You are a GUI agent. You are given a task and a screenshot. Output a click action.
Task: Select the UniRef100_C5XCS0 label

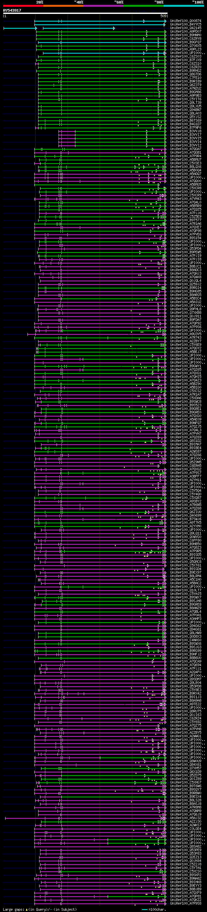(186, 871)
